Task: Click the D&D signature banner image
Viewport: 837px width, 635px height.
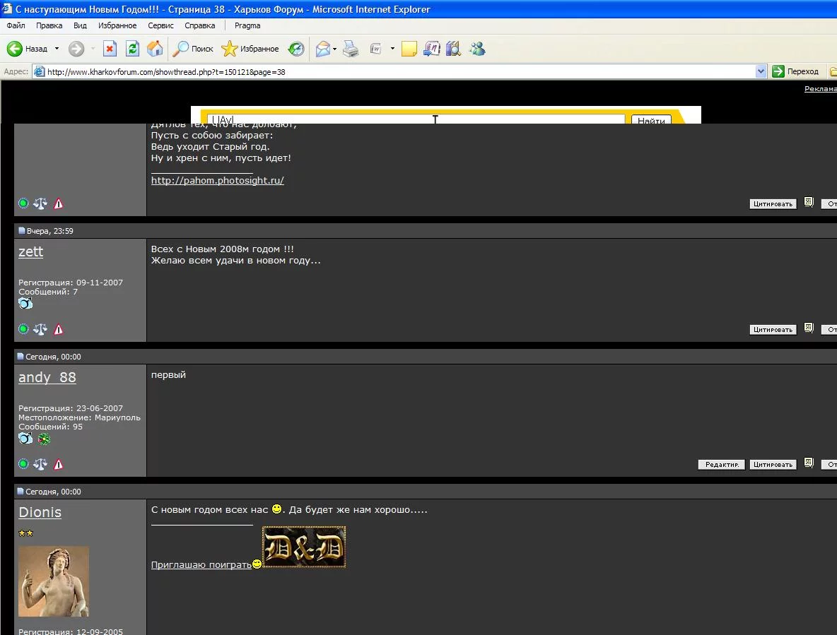Action: (304, 547)
